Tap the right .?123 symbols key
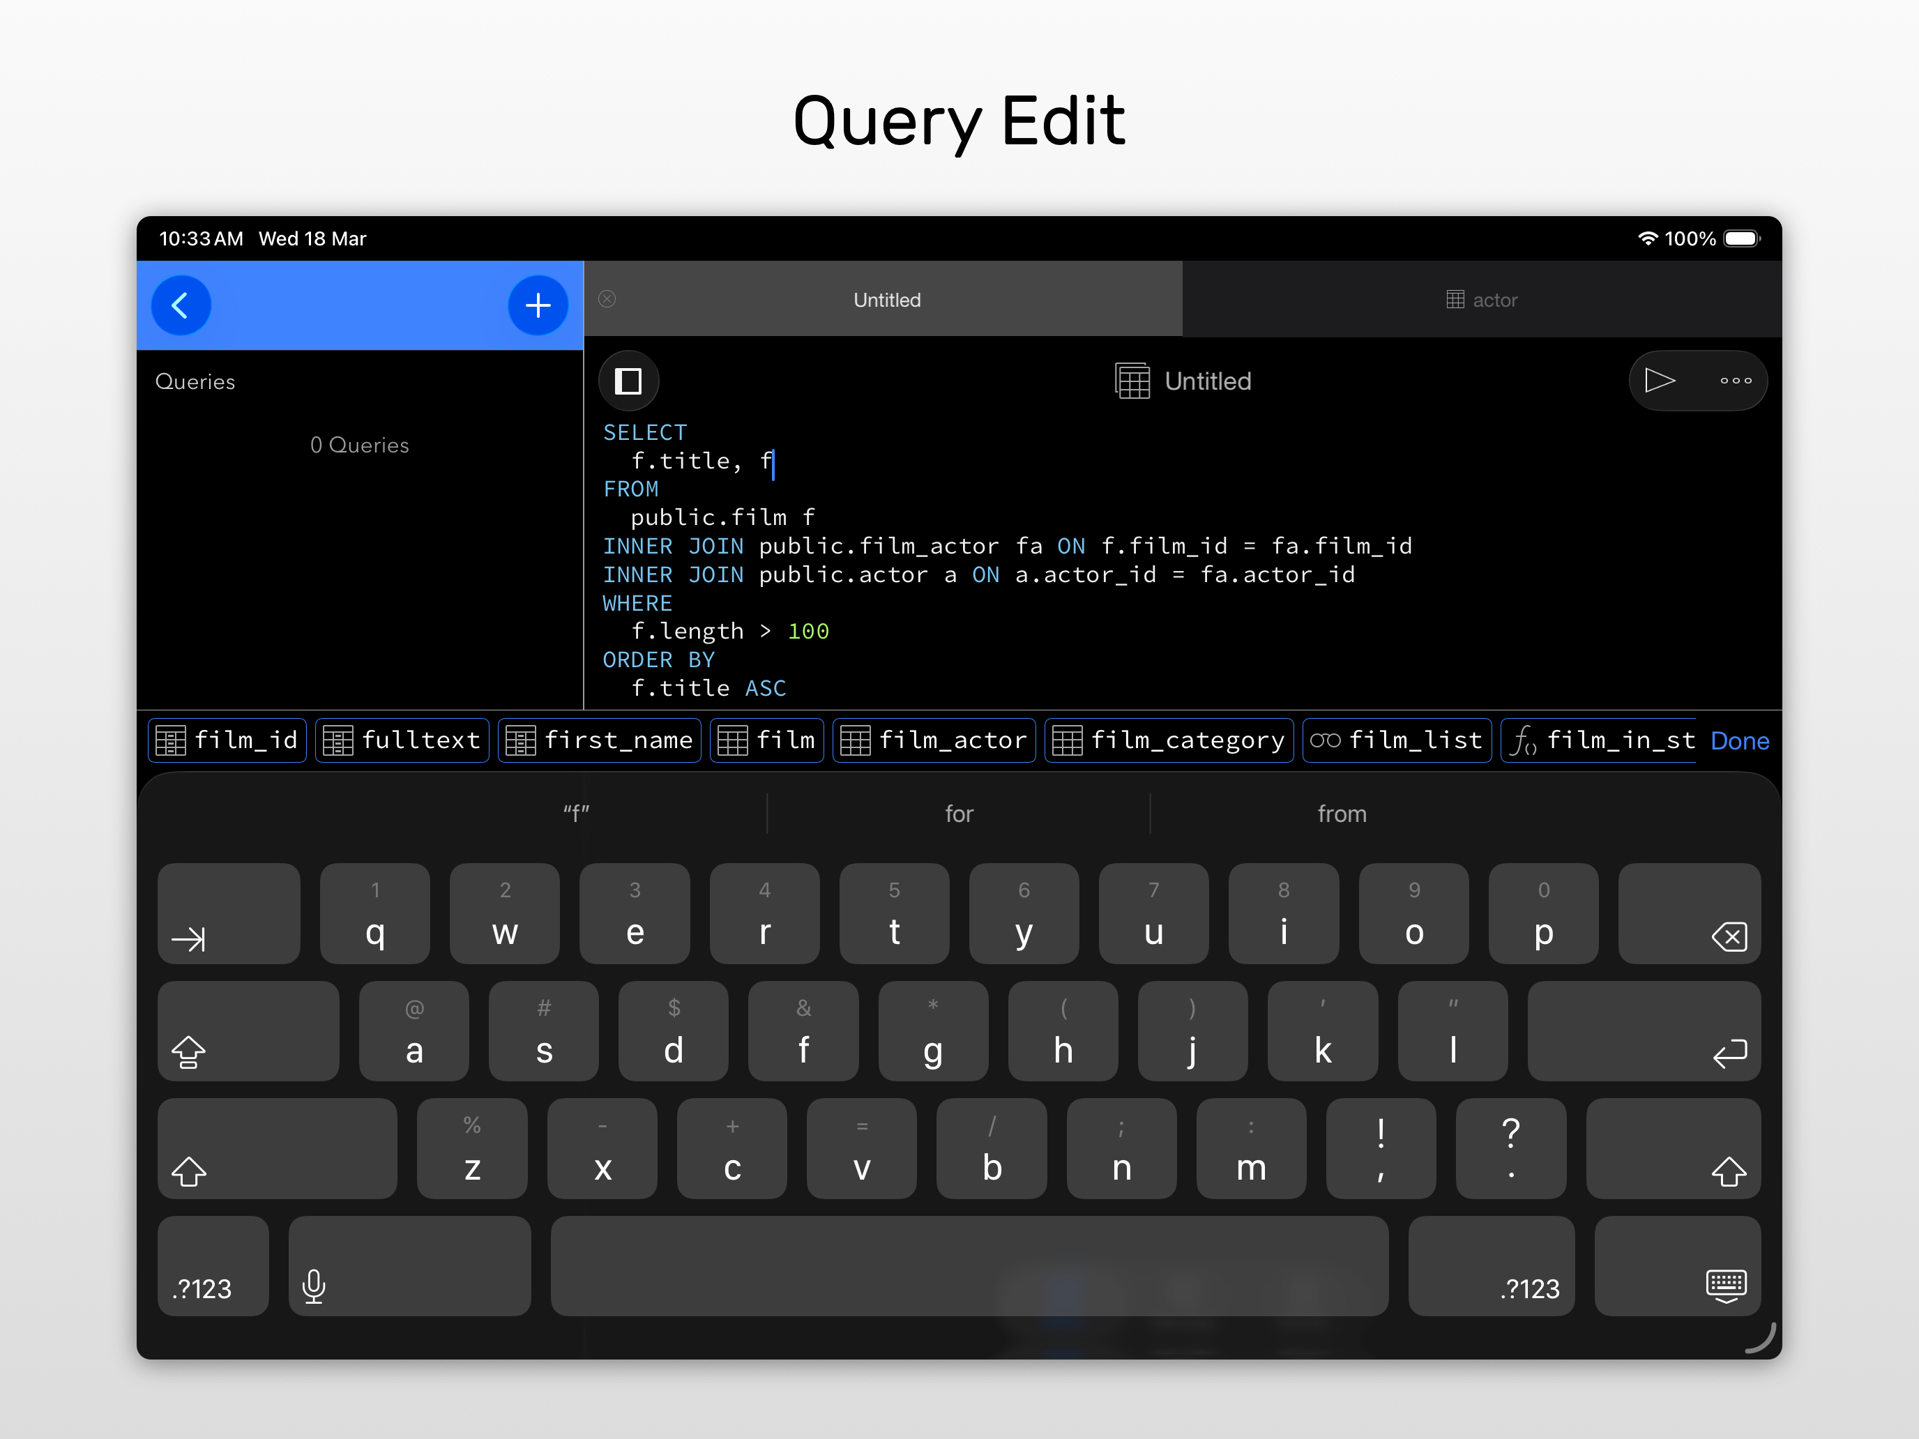The width and height of the screenshot is (1919, 1439). 1492,1266
